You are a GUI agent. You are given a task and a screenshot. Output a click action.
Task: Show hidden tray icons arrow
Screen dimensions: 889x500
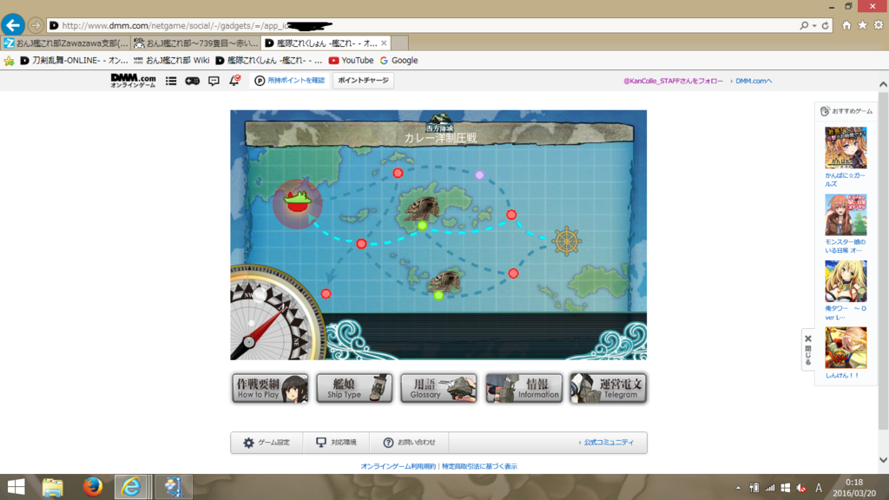click(x=738, y=488)
